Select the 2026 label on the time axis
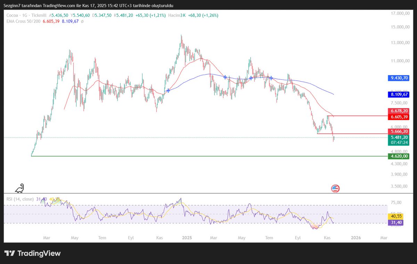This screenshot has width=417, height=264. tap(355, 238)
